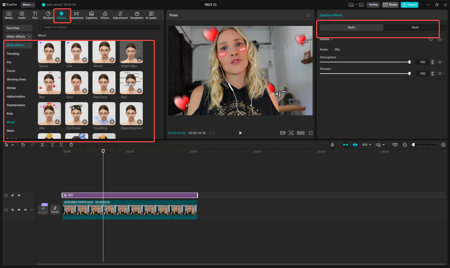The height and width of the screenshot is (268, 450).
Task: Click the split clip icon
Action: [x=42, y=145]
